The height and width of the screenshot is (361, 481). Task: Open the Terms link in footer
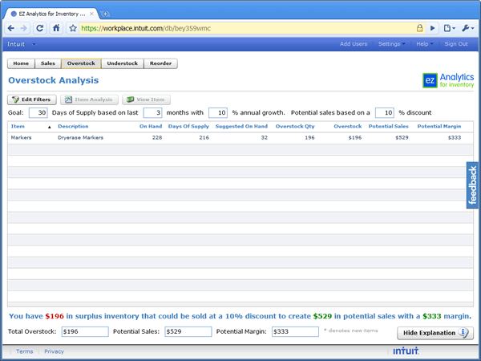[25, 351]
